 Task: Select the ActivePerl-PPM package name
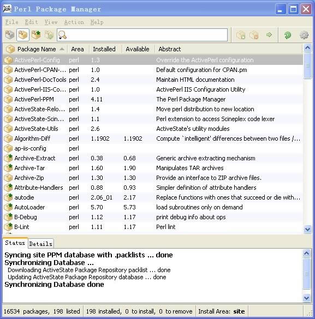(x=34, y=99)
